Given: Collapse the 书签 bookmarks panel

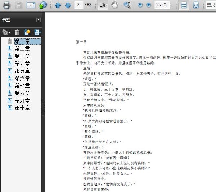Looking at the screenshot, I should 39,20.
